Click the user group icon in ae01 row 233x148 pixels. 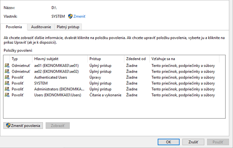(7, 65)
